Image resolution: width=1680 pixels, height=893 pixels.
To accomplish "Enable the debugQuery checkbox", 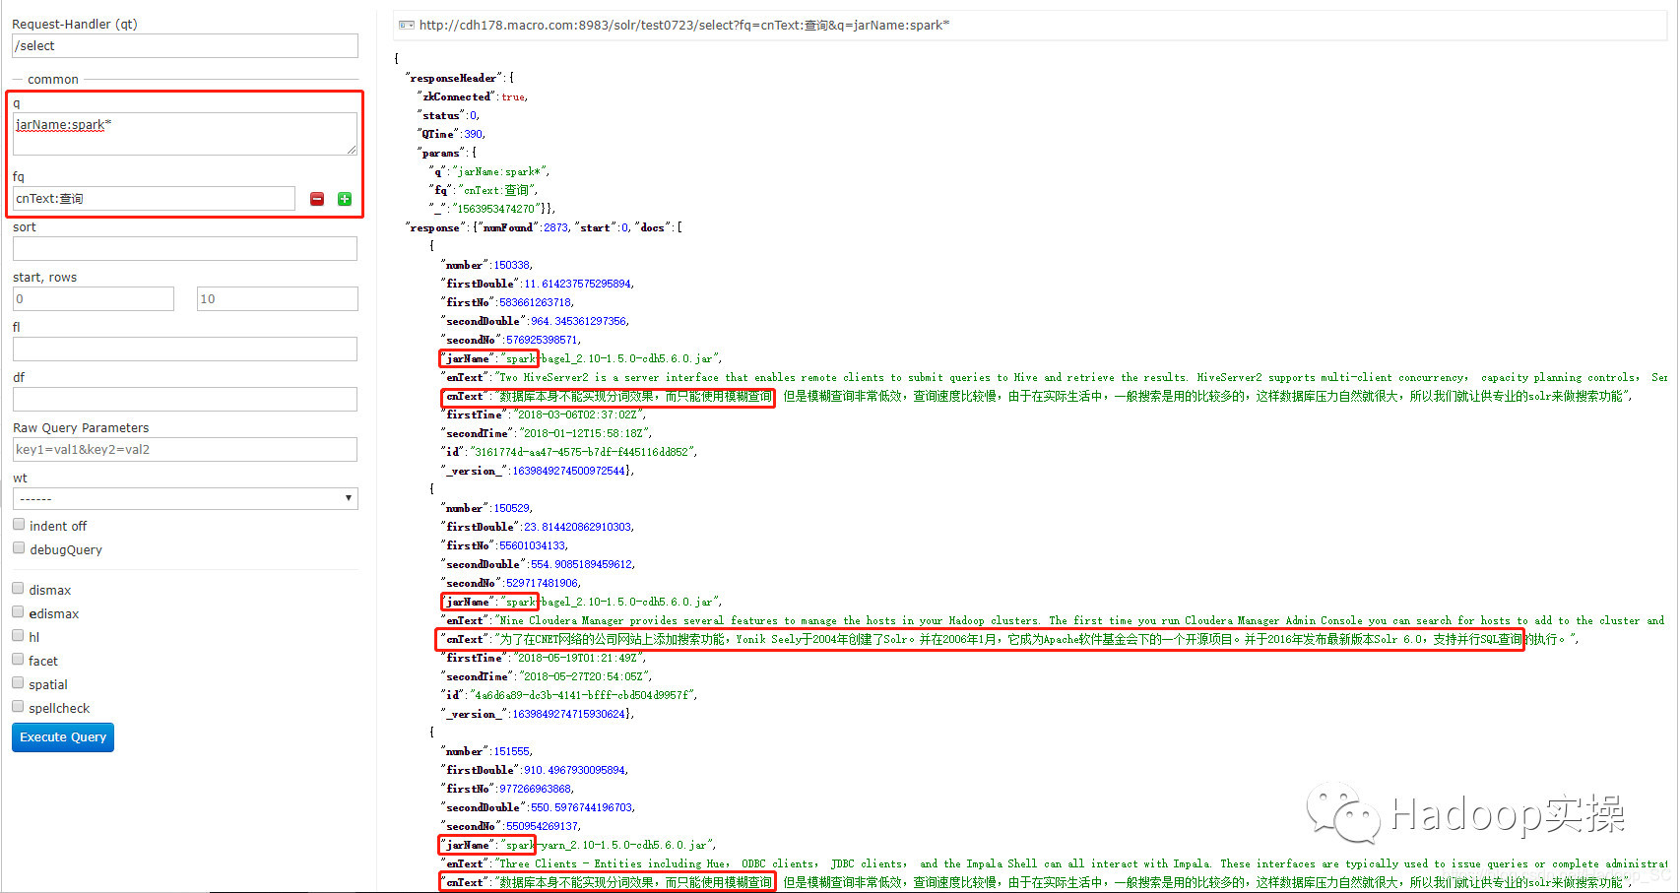I will (19, 548).
